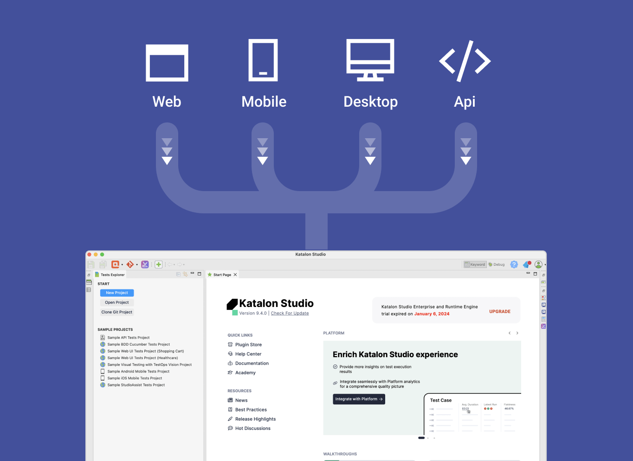633x461 pixels.
Task: Expand the Git dropdown arrow in toolbar
Action: (x=137, y=264)
